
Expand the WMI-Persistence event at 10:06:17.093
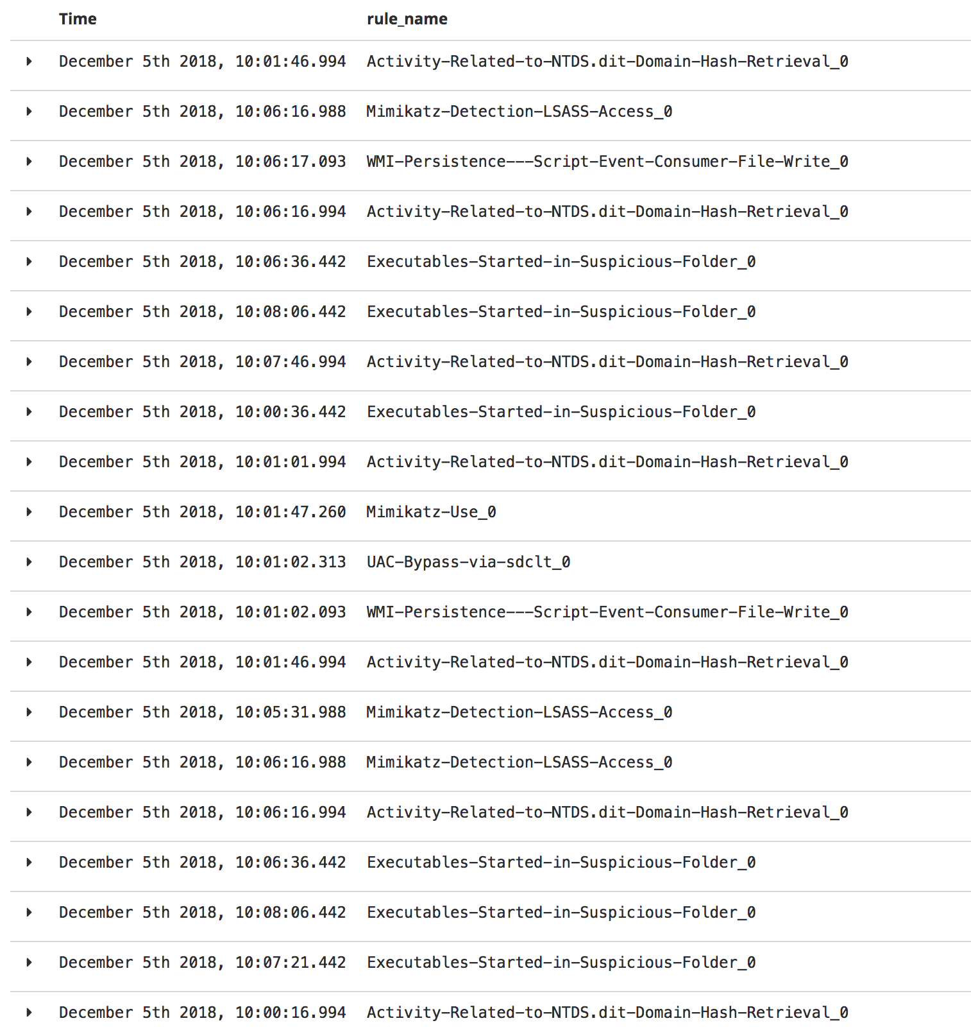click(x=29, y=161)
